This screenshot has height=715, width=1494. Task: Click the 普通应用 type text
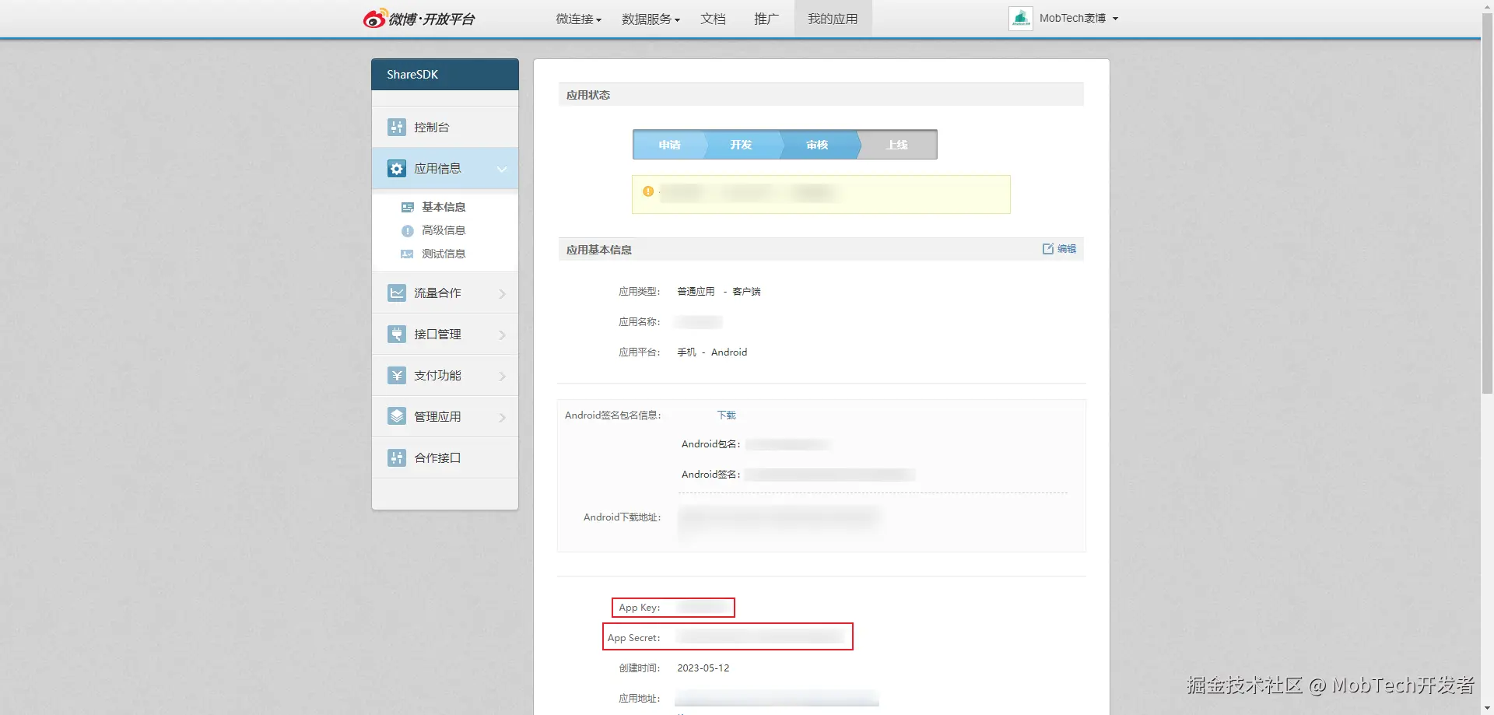click(x=696, y=292)
